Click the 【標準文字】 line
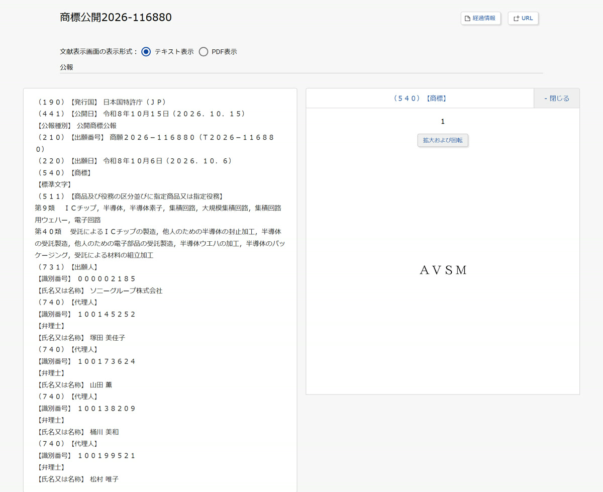Viewport: 603px width, 492px height. tap(55, 184)
